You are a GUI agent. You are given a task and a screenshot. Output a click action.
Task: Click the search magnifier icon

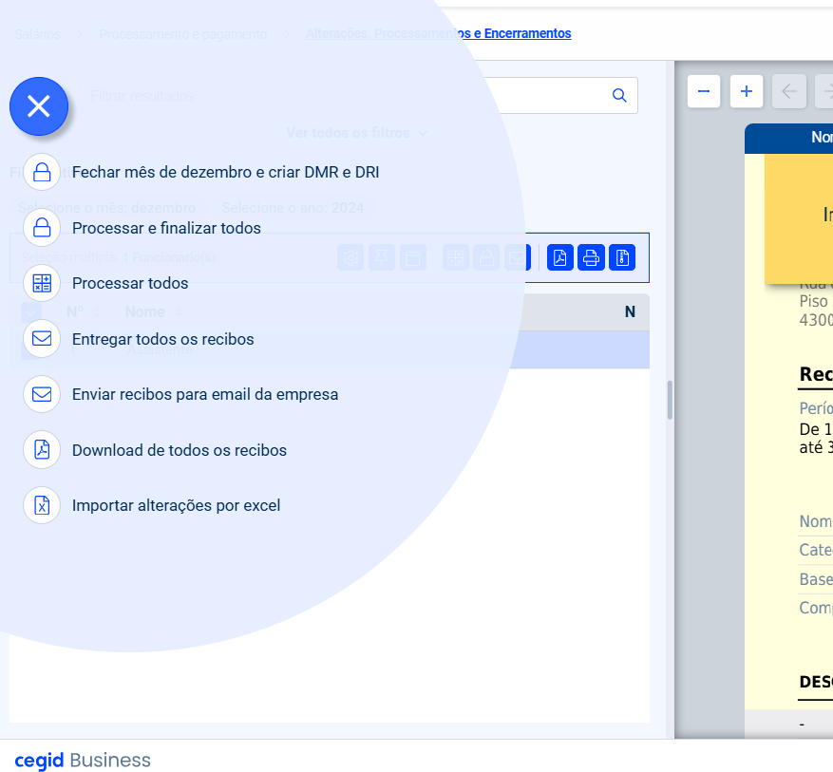click(x=619, y=95)
